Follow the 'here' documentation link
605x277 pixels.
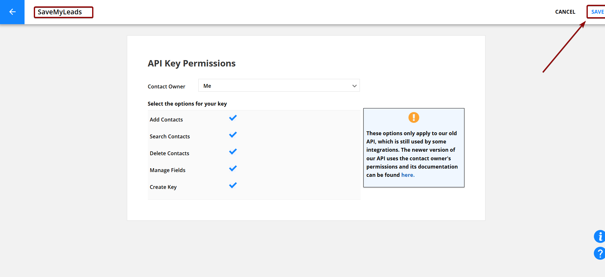point(408,175)
